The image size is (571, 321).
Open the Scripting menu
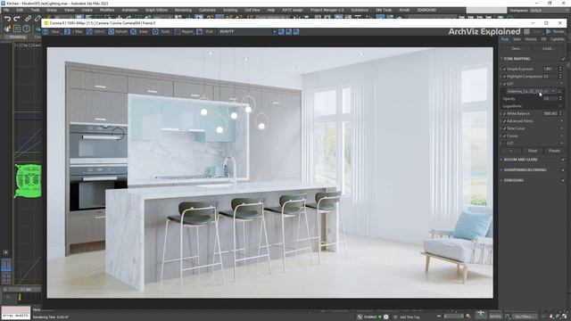click(230, 10)
